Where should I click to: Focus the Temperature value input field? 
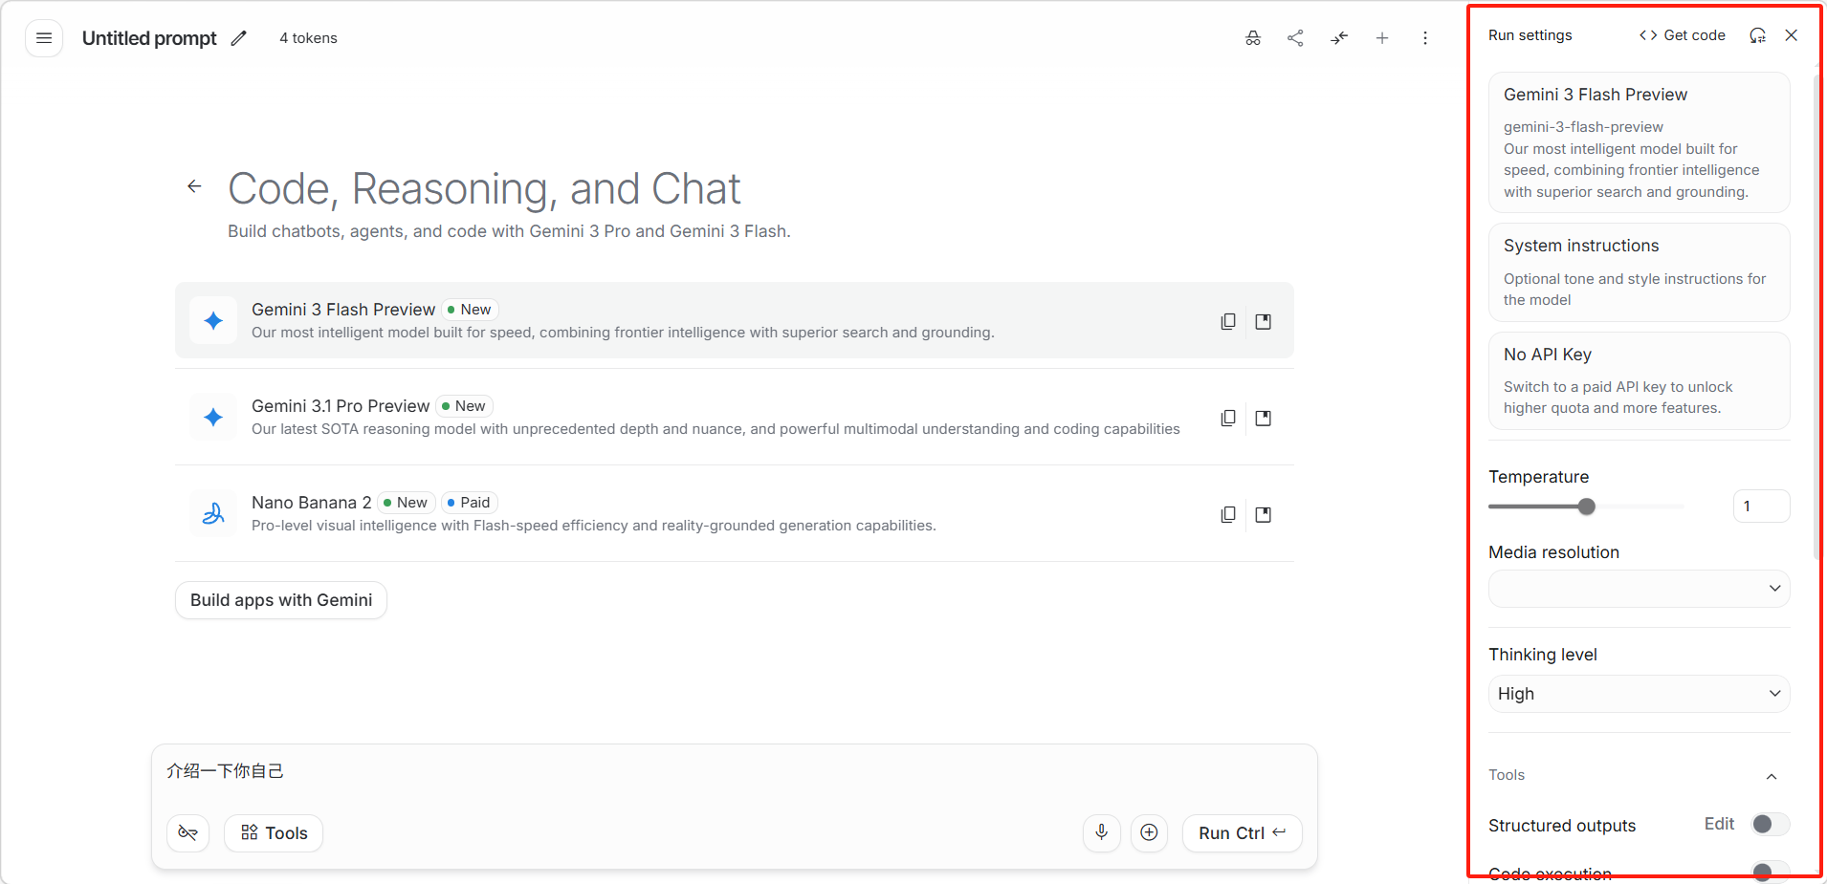coord(1761,507)
